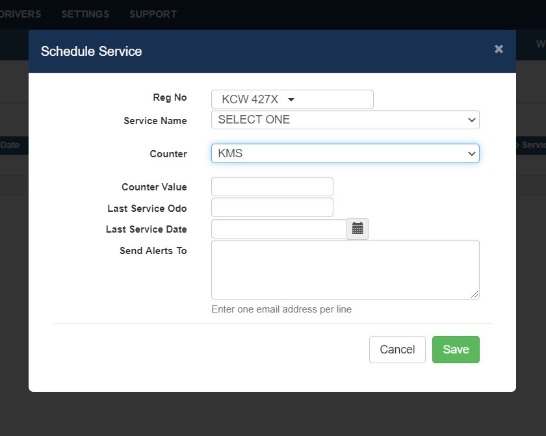Open calendar picker for Last Service Date
The height and width of the screenshot is (436, 546).
point(357,229)
